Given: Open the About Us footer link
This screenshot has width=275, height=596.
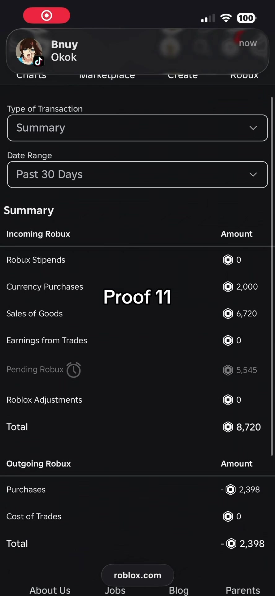Looking at the screenshot, I should coord(50,590).
